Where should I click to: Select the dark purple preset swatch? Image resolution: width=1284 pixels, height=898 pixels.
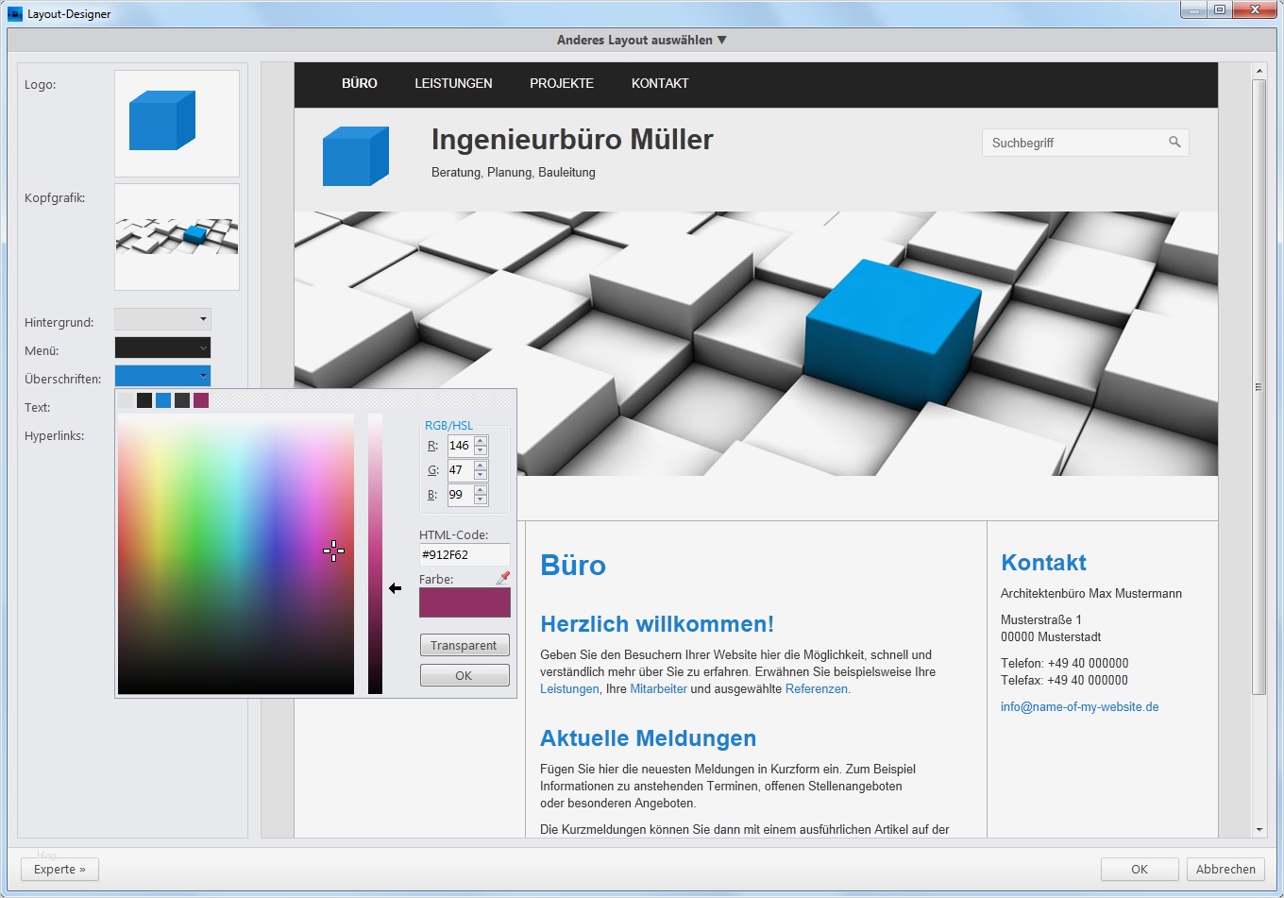200,399
